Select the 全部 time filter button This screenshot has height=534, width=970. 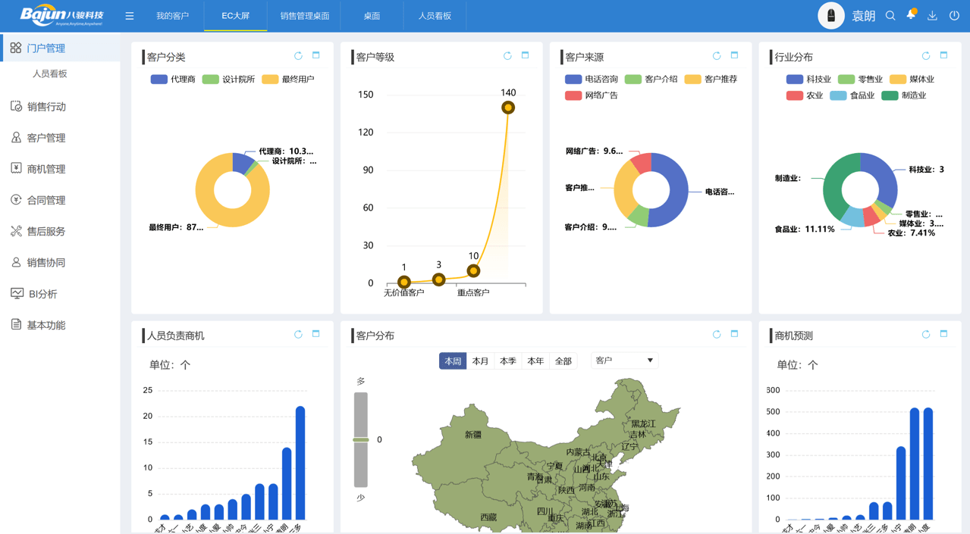click(563, 361)
